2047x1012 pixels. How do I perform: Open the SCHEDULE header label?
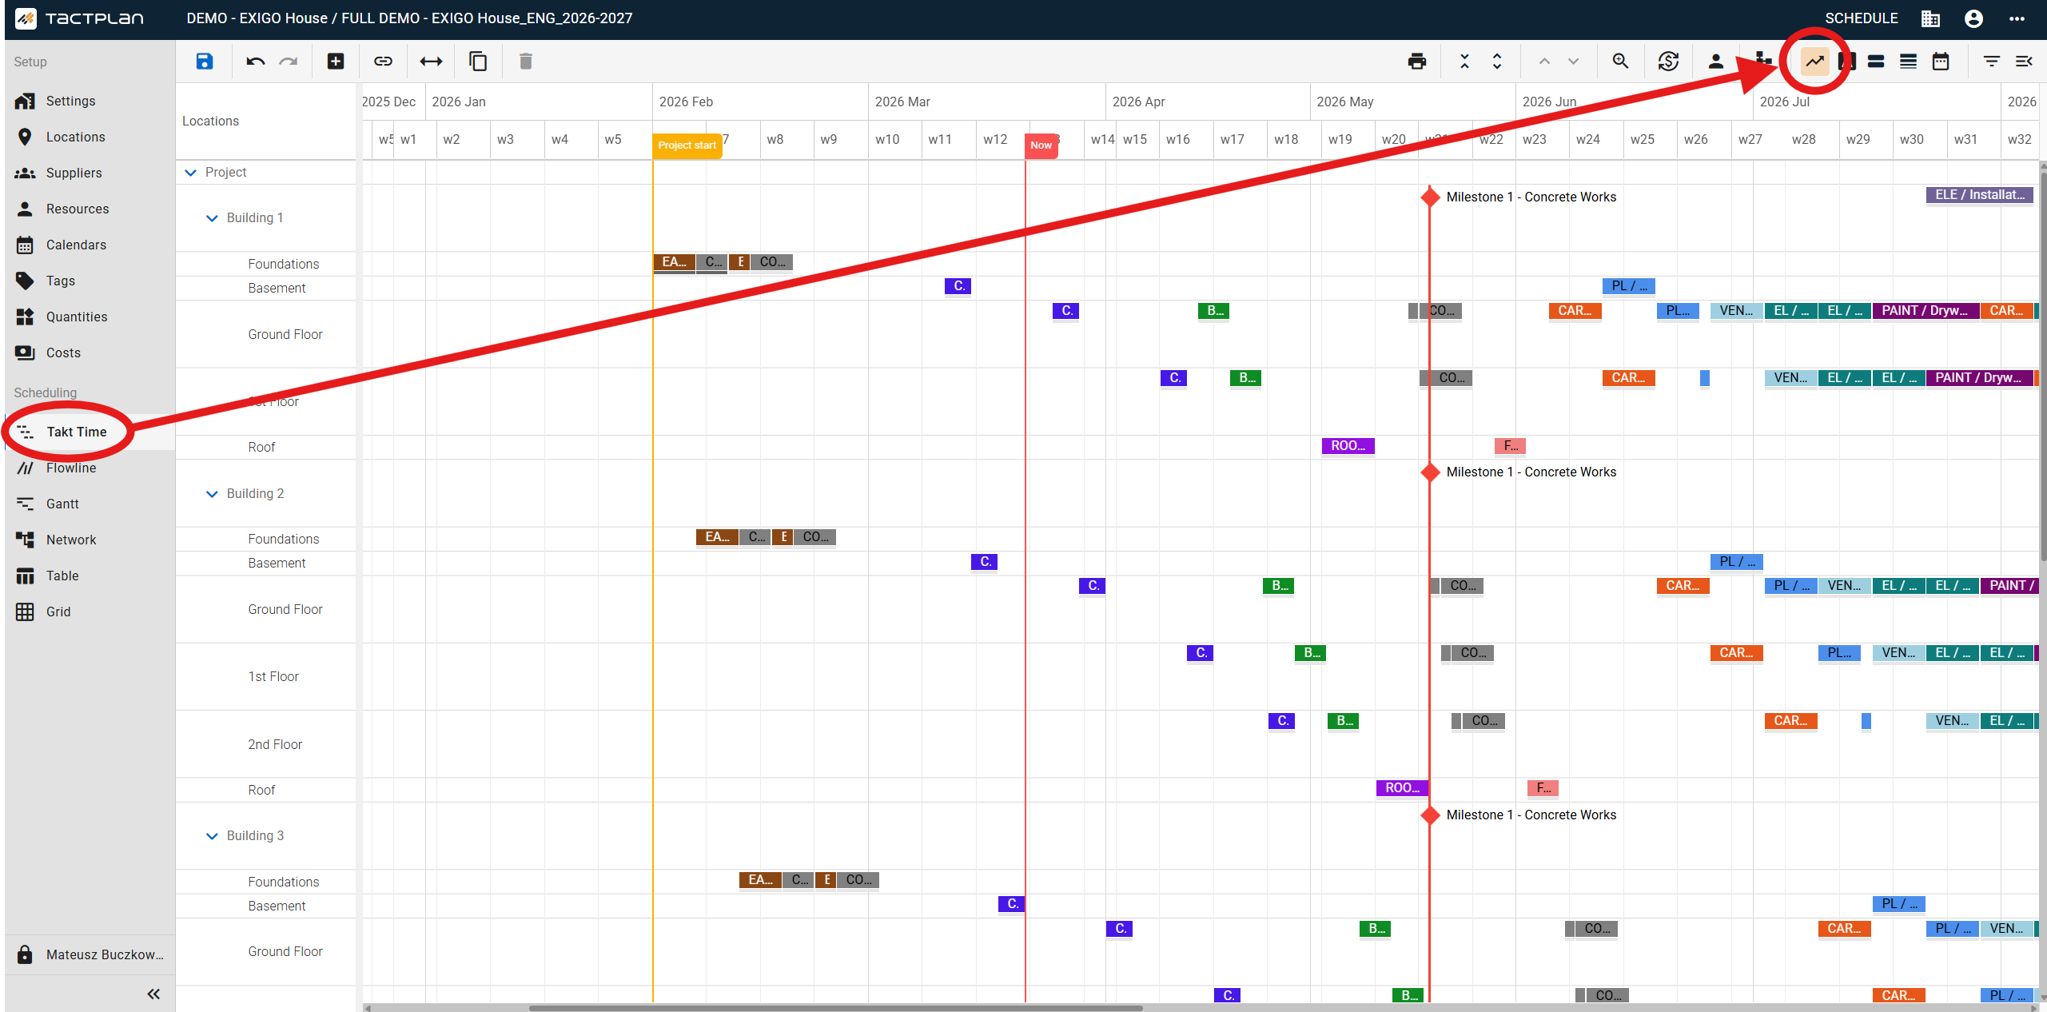click(1861, 18)
